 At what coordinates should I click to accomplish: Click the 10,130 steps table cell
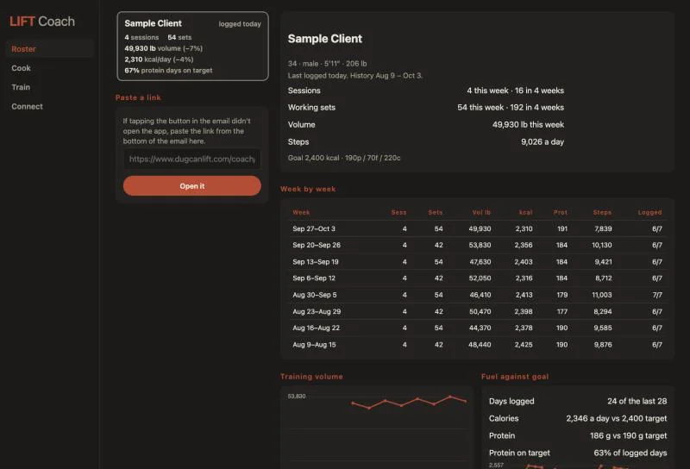(601, 245)
